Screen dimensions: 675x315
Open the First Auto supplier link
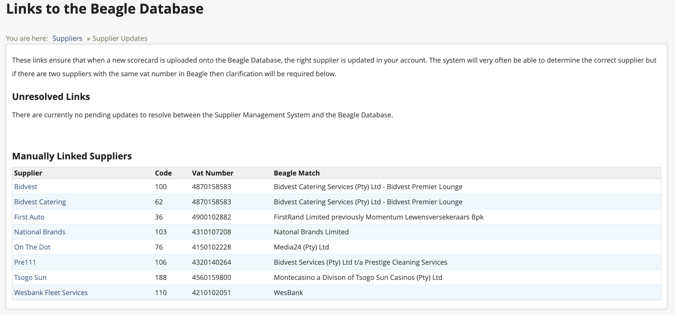(29, 217)
